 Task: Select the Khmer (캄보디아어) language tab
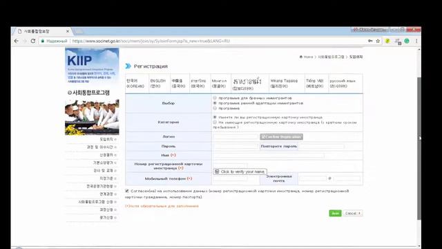[250, 83]
